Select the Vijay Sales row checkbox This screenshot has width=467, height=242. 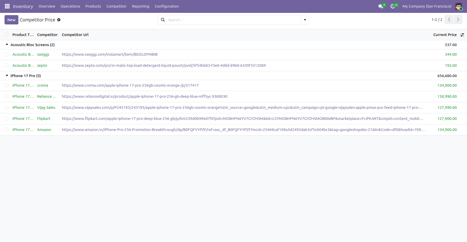pyautogui.click(x=7, y=108)
